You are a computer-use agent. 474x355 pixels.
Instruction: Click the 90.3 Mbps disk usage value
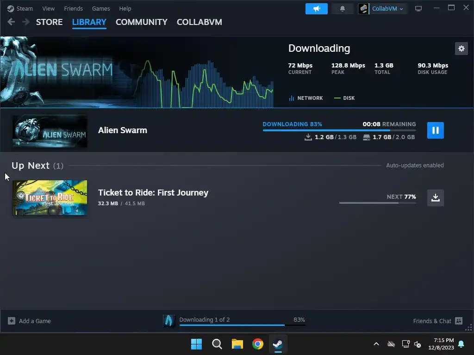[433, 65]
